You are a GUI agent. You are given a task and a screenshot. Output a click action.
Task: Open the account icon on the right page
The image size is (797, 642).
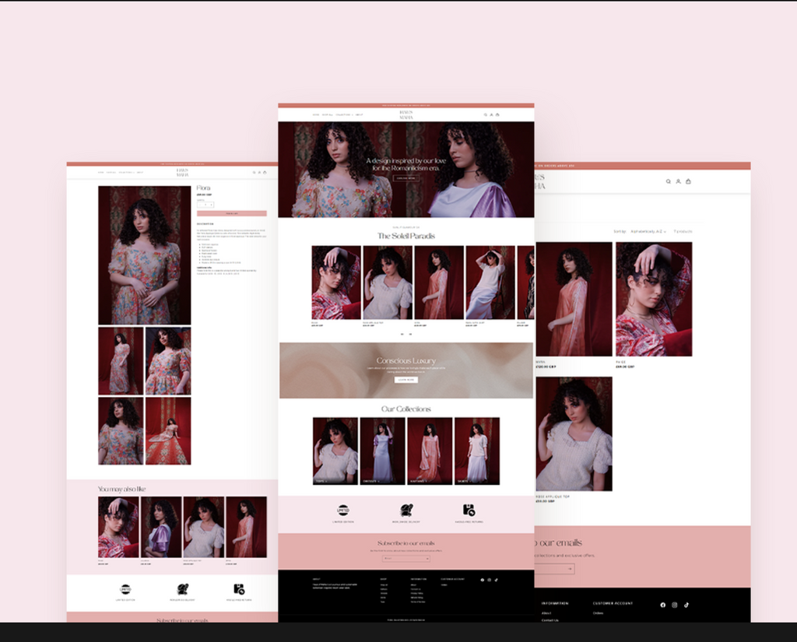(678, 181)
